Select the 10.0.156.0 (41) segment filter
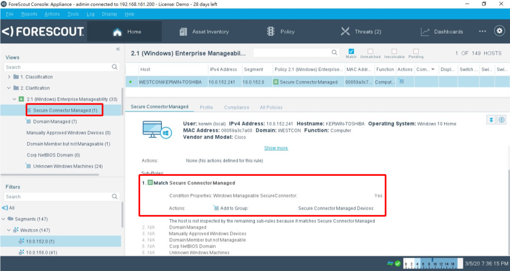Viewport: 510px width, 271px height. tap(41, 253)
